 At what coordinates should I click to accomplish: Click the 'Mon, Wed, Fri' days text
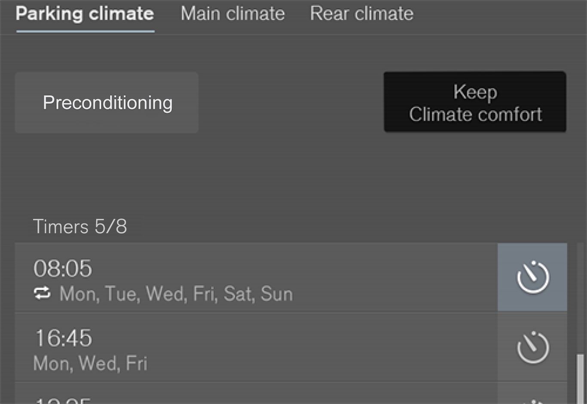[90, 364]
